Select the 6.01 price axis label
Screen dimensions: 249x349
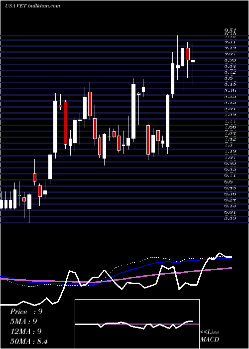(230, 212)
